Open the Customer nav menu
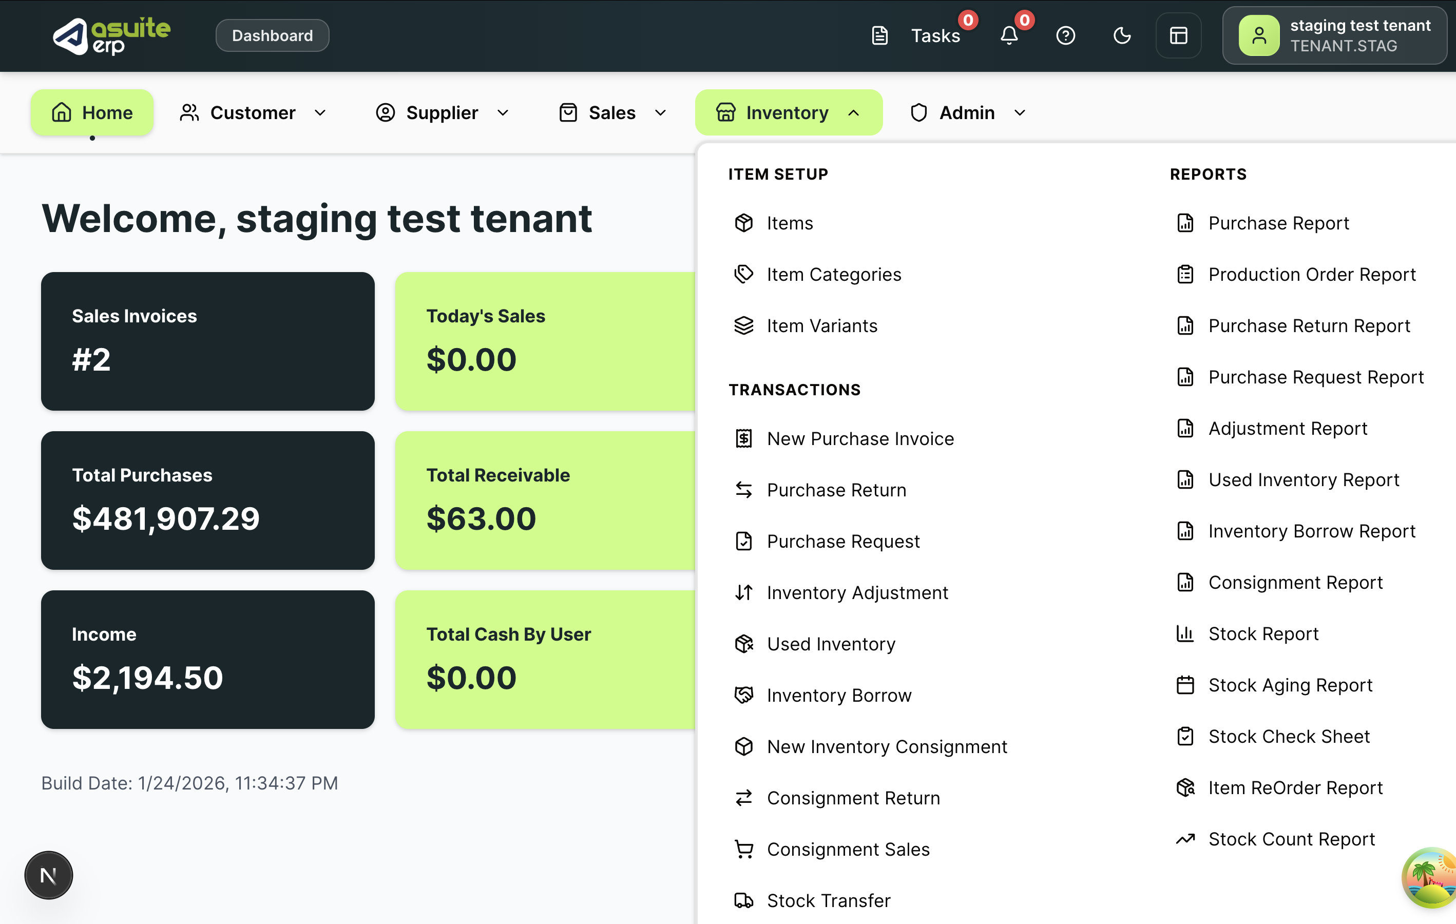 pos(254,112)
